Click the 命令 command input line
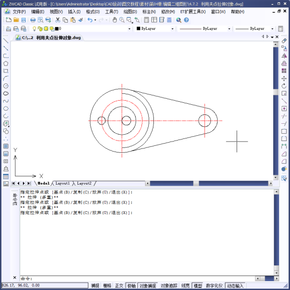 click(137, 278)
